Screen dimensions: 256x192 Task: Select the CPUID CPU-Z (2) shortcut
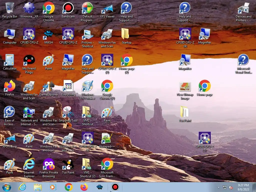107,64
